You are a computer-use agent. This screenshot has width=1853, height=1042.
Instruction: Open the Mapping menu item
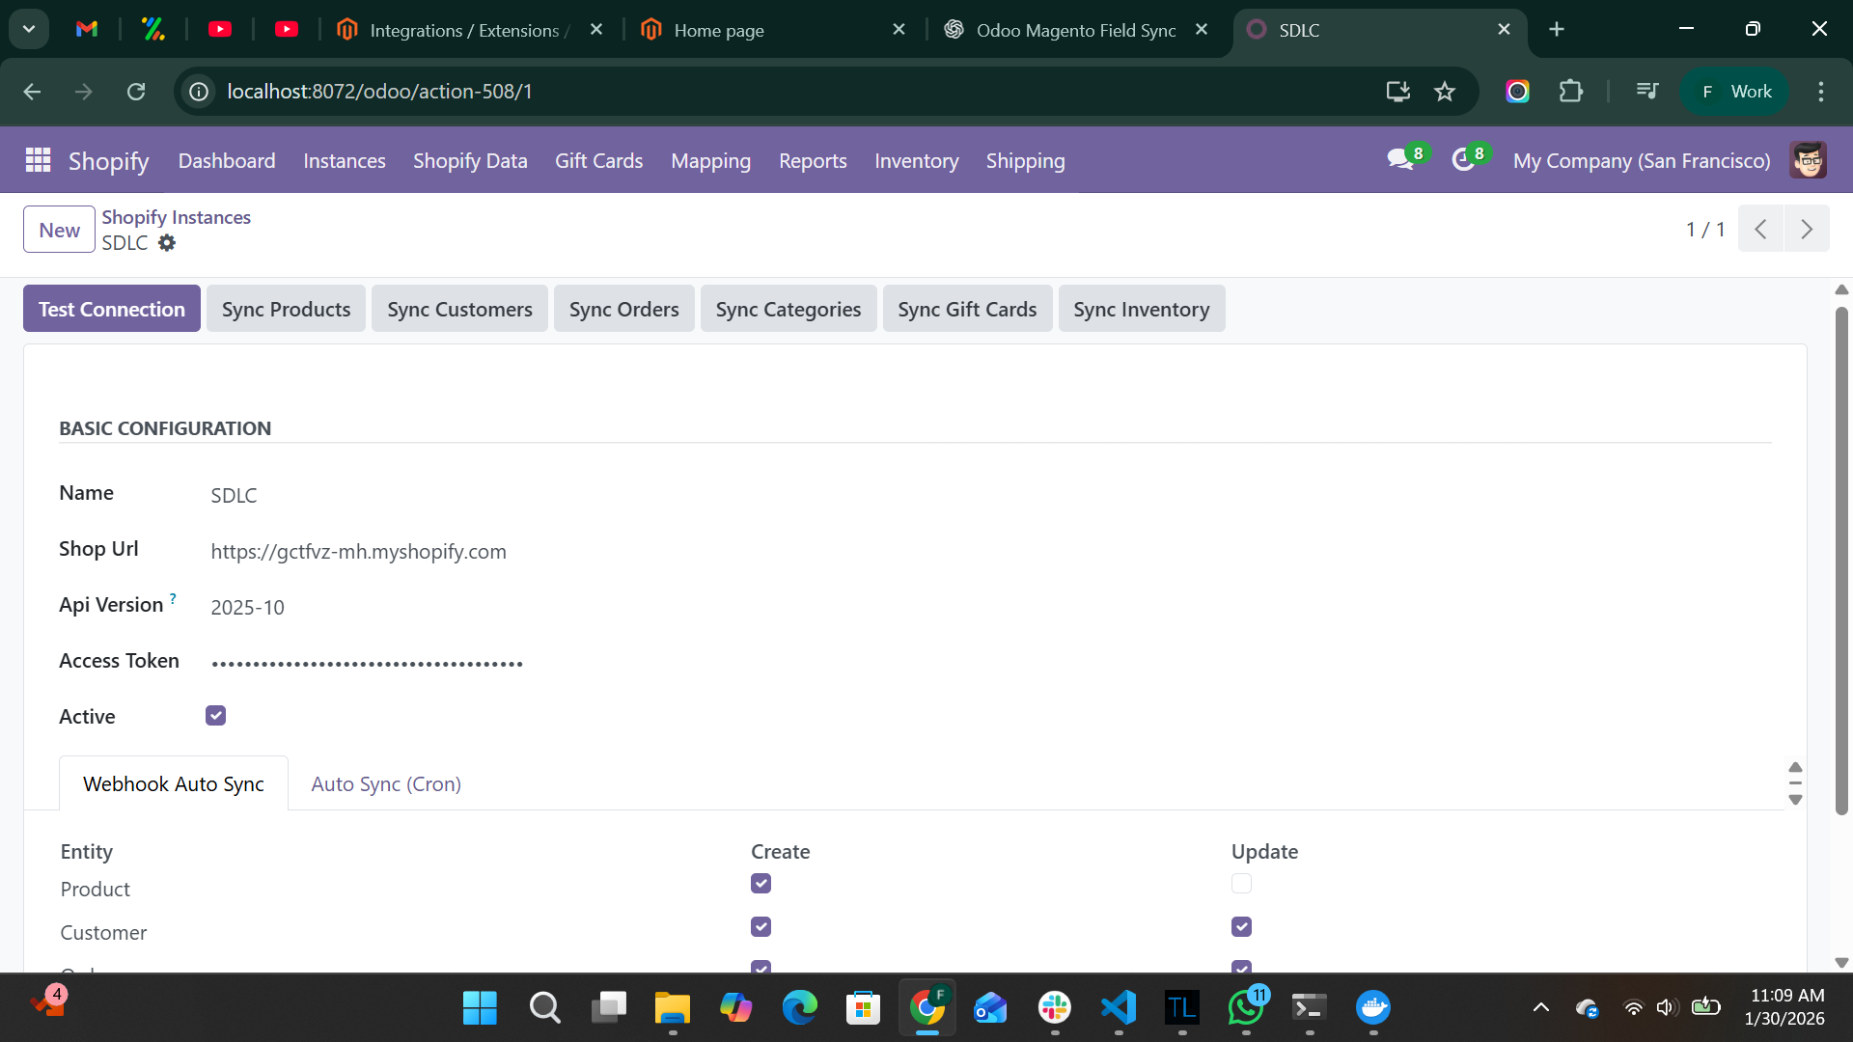710,161
